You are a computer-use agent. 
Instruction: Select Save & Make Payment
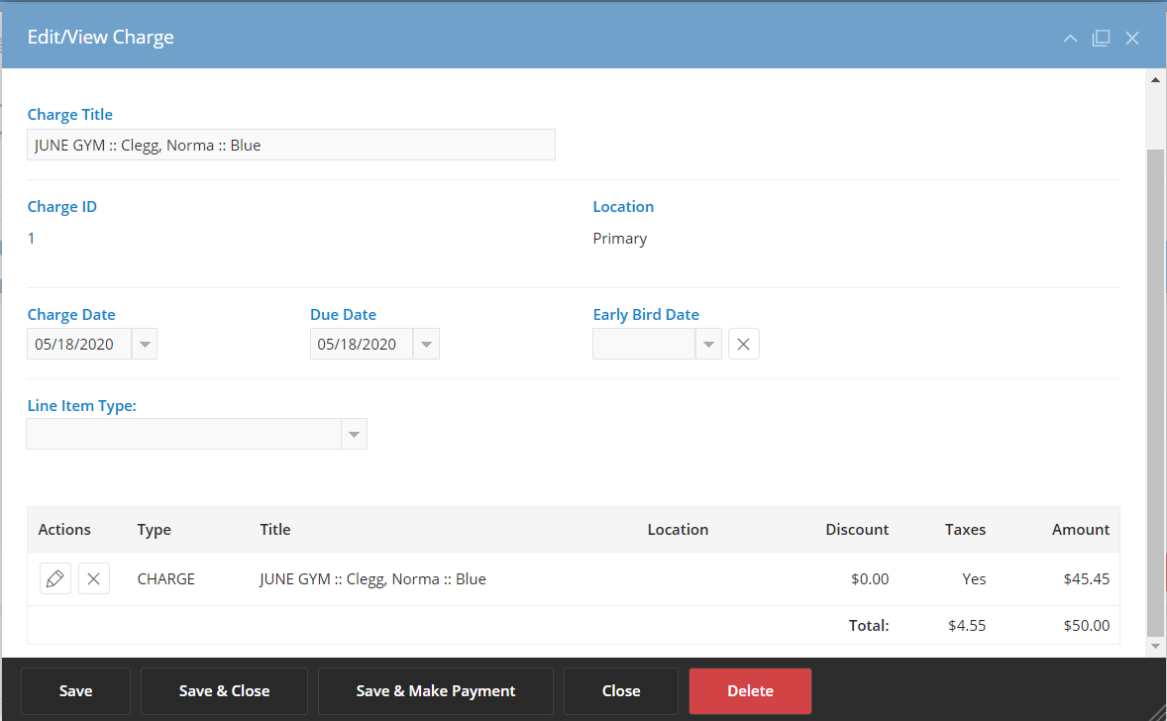(435, 690)
